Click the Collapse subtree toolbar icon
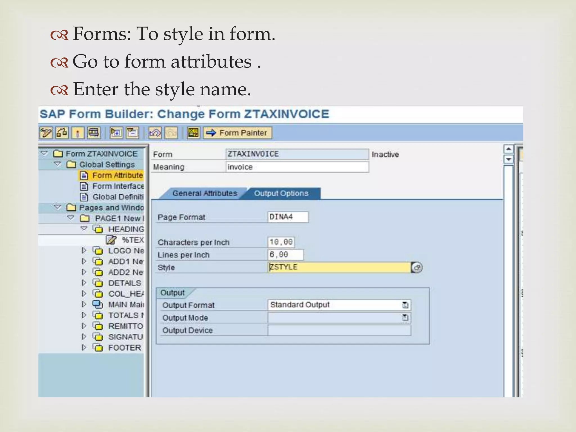 pyautogui.click(x=132, y=133)
